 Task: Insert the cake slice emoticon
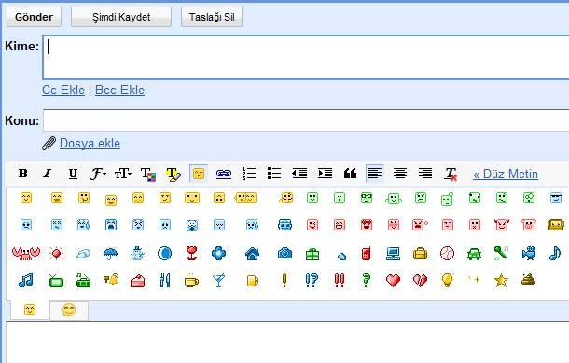tap(137, 281)
